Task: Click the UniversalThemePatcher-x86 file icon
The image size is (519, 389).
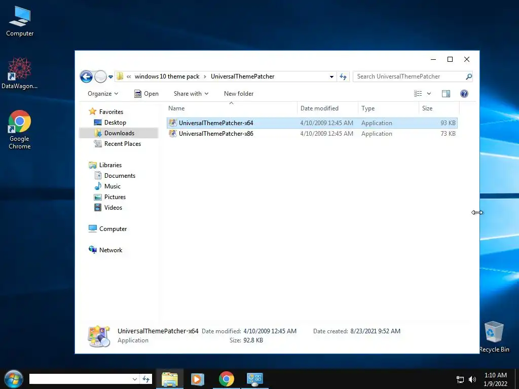Action: tap(172, 134)
